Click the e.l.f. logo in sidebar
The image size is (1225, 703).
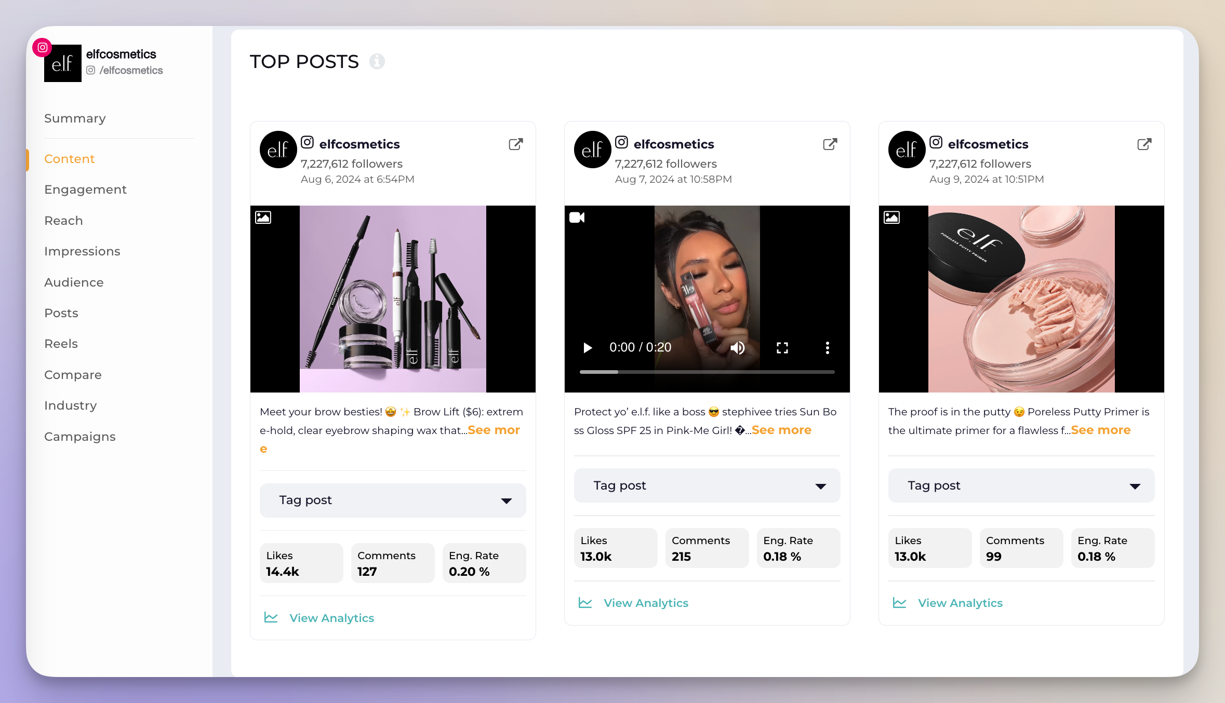click(x=63, y=63)
